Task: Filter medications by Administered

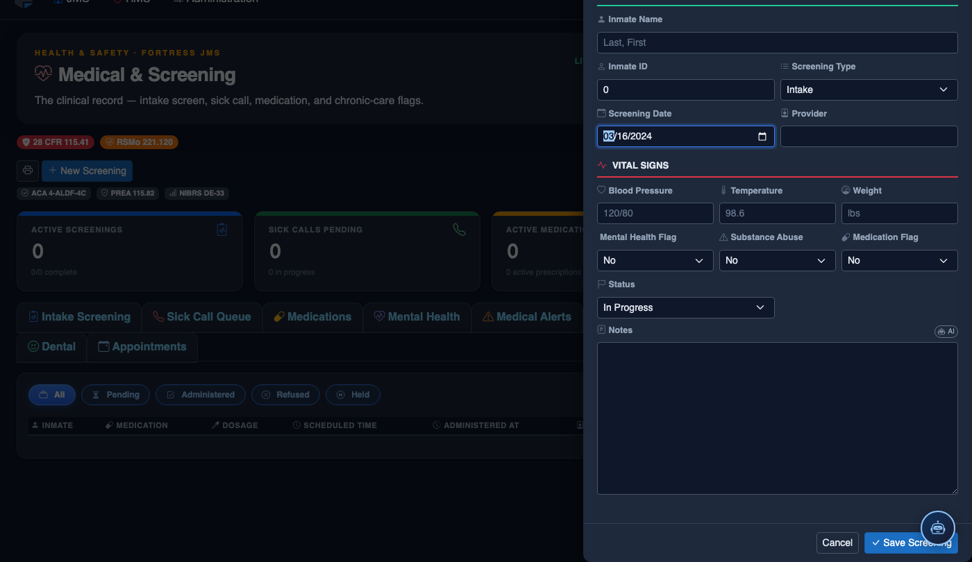Action: pos(200,395)
